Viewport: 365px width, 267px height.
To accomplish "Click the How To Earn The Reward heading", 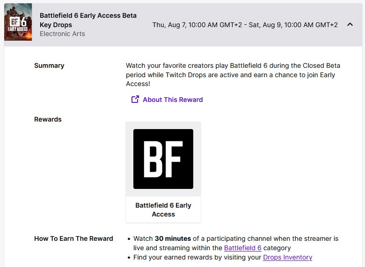I will (x=73, y=238).
